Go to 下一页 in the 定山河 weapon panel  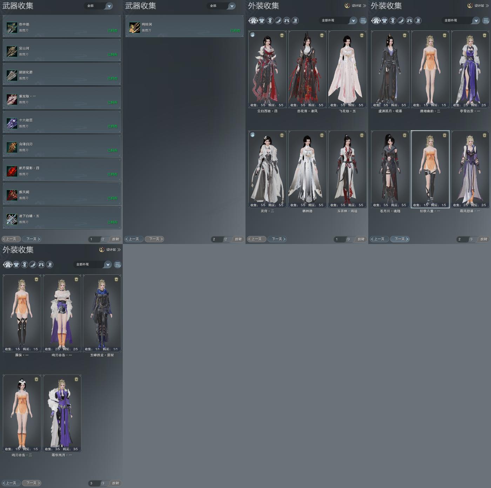tap(32, 239)
